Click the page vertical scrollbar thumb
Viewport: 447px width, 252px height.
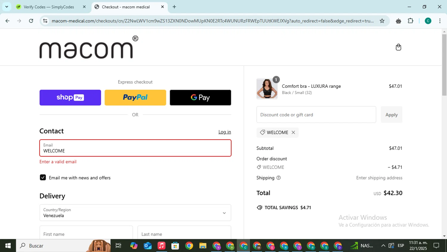point(444,65)
